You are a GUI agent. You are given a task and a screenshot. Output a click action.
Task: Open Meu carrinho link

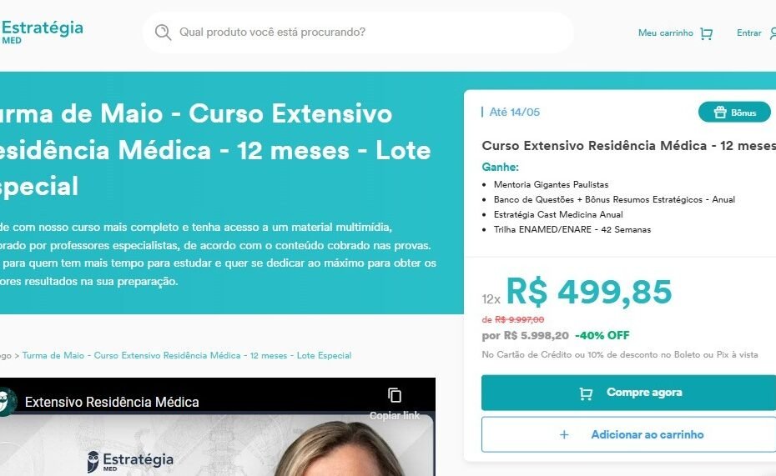(x=666, y=33)
